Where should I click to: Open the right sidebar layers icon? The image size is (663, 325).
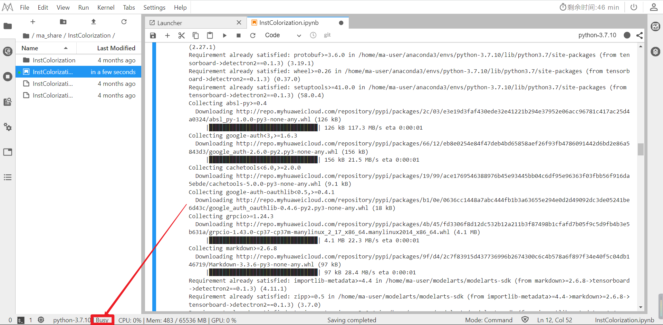[x=655, y=52]
